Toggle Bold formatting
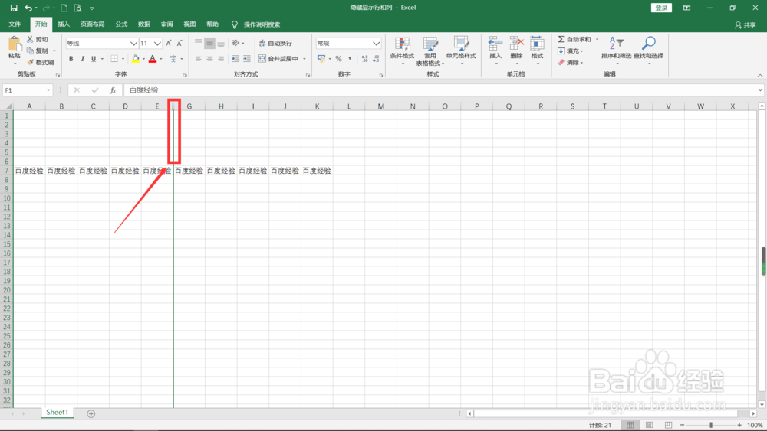Screen dimensions: 767x431 pyautogui.click(x=71, y=59)
